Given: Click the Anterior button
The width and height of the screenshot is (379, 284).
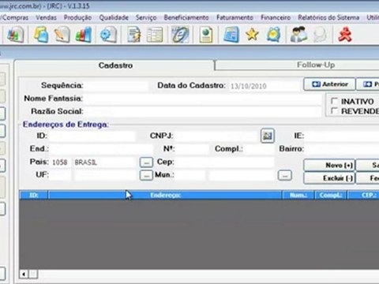Looking at the screenshot, I should click(x=329, y=84).
